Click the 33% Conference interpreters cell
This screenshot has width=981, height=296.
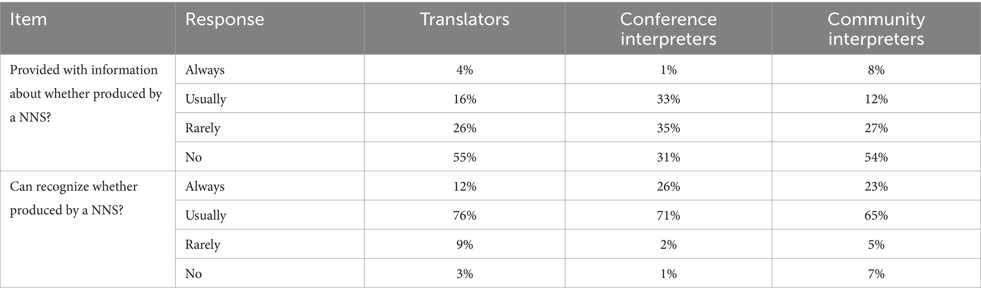(668, 98)
